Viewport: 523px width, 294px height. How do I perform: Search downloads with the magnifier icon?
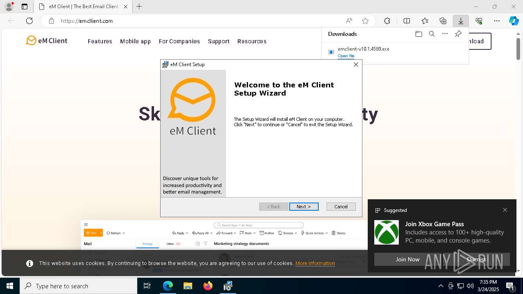pyautogui.click(x=431, y=34)
